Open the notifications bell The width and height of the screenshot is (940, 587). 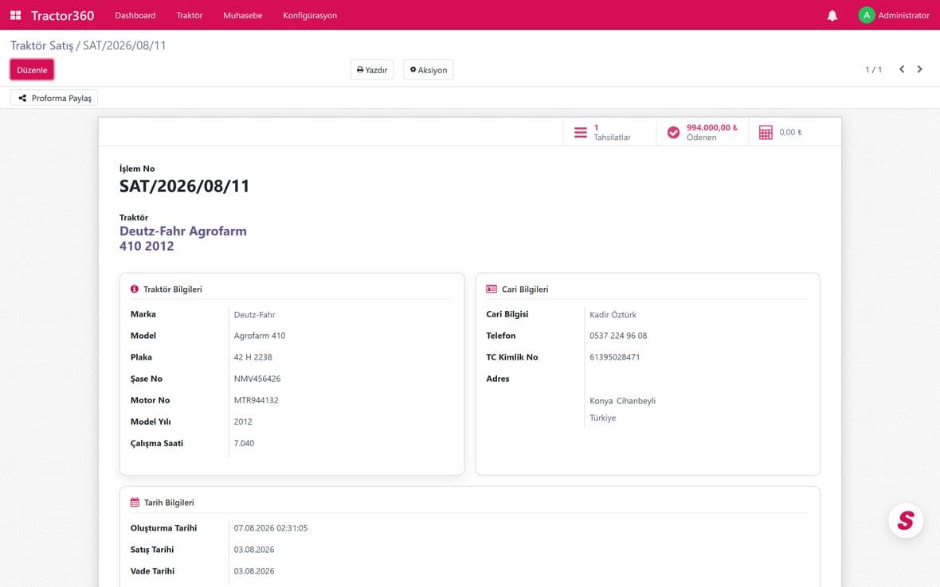832,16
